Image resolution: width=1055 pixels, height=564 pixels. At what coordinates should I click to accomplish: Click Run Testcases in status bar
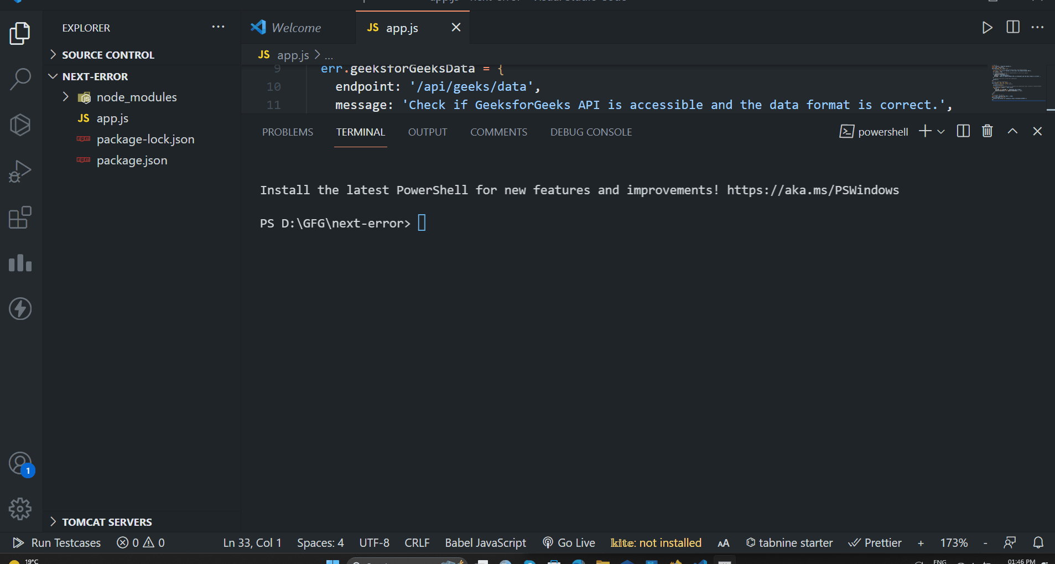(x=57, y=543)
